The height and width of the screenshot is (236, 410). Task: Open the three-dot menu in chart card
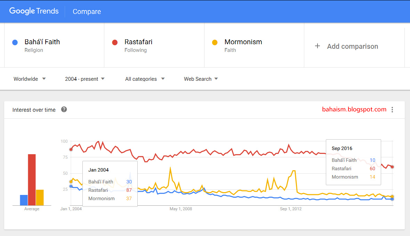pyautogui.click(x=392, y=110)
